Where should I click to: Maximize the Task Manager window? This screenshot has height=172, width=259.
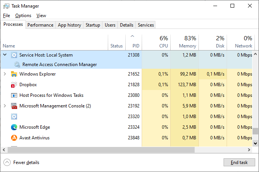point(232,6)
